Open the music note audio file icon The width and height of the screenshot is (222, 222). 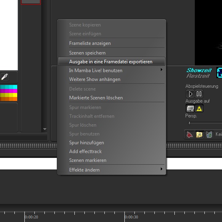pos(199,135)
